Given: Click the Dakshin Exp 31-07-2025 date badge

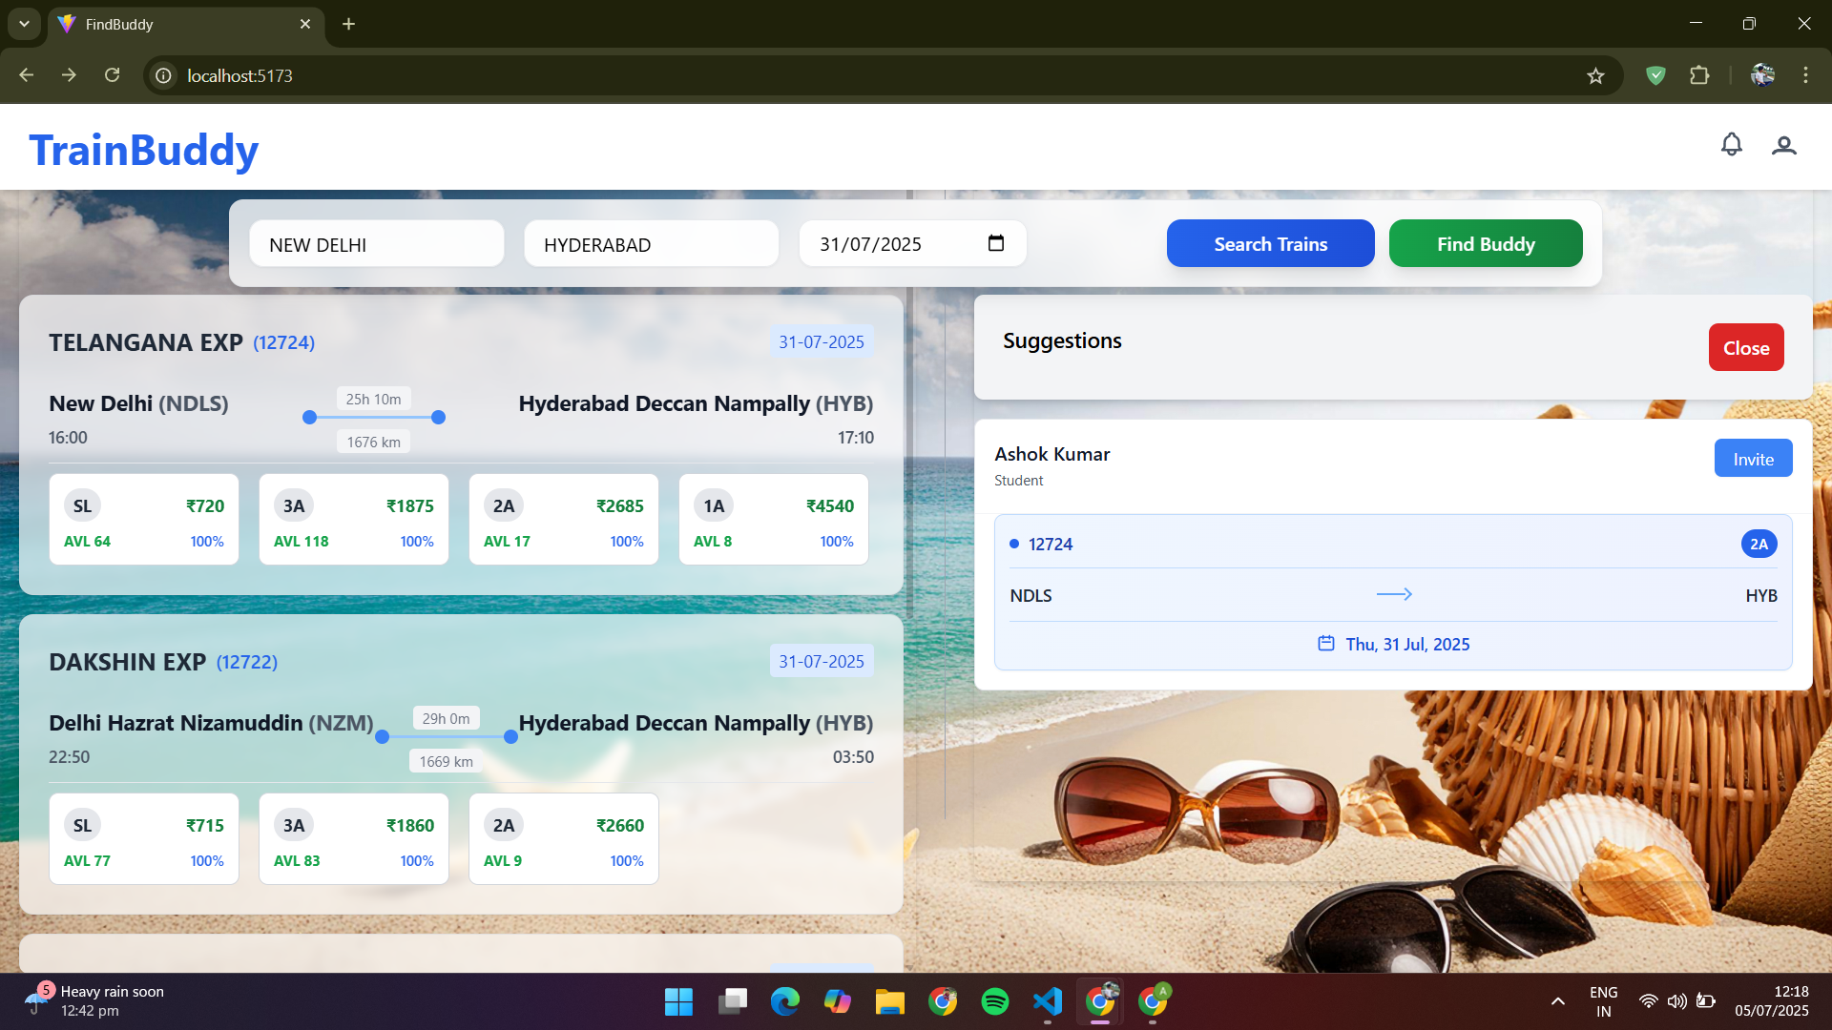Looking at the screenshot, I should (822, 661).
